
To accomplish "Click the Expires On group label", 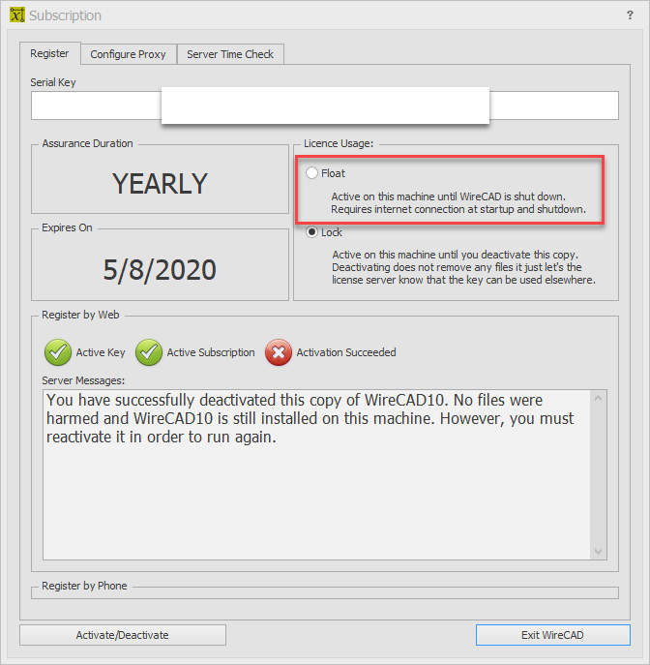I will [67, 227].
